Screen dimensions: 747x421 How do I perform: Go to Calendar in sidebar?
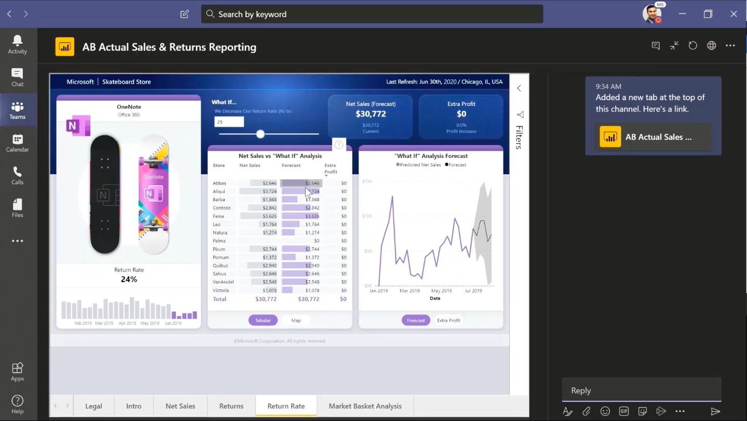click(x=17, y=143)
